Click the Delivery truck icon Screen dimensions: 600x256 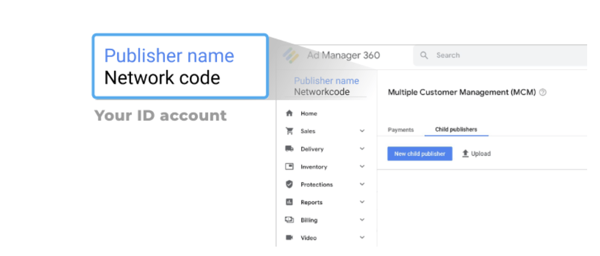click(x=290, y=149)
